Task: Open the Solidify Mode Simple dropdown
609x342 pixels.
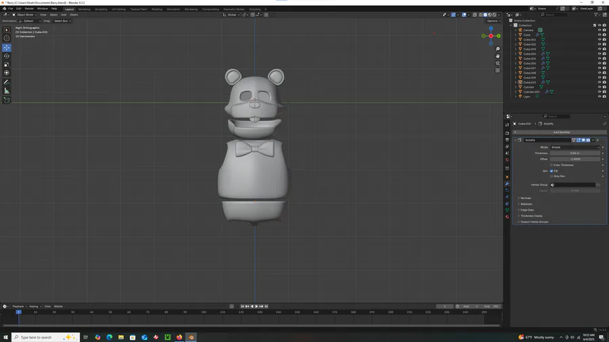Action: [574, 147]
